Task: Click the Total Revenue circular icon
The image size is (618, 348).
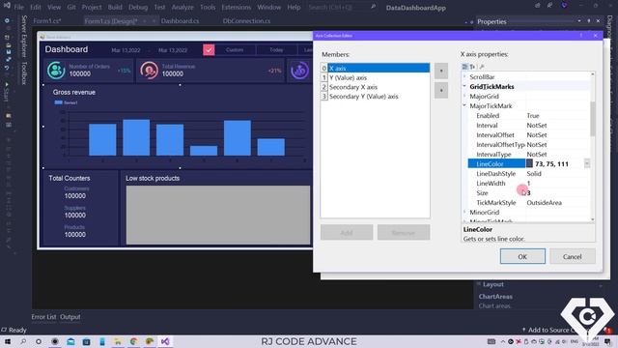Action: [x=149, y=71]
